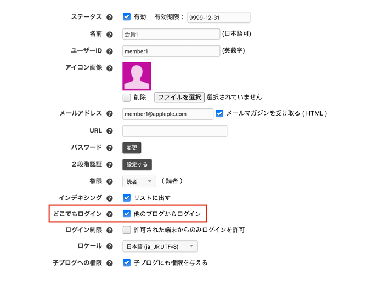This screenshot has height=281, width=384.
Task: Click help icon beside ユーザーID label
Action: pos(110,51)
